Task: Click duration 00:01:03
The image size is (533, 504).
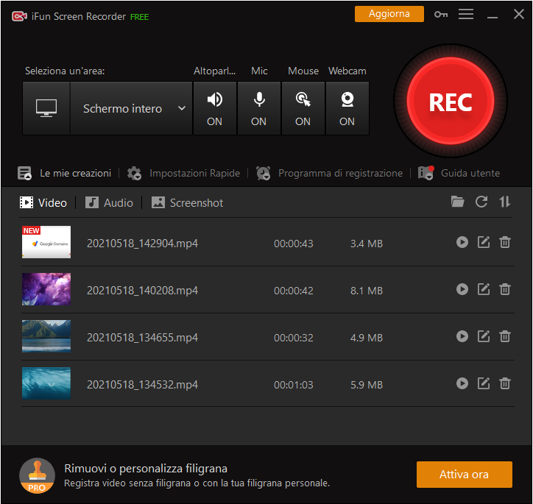Action: coord(293,385)
